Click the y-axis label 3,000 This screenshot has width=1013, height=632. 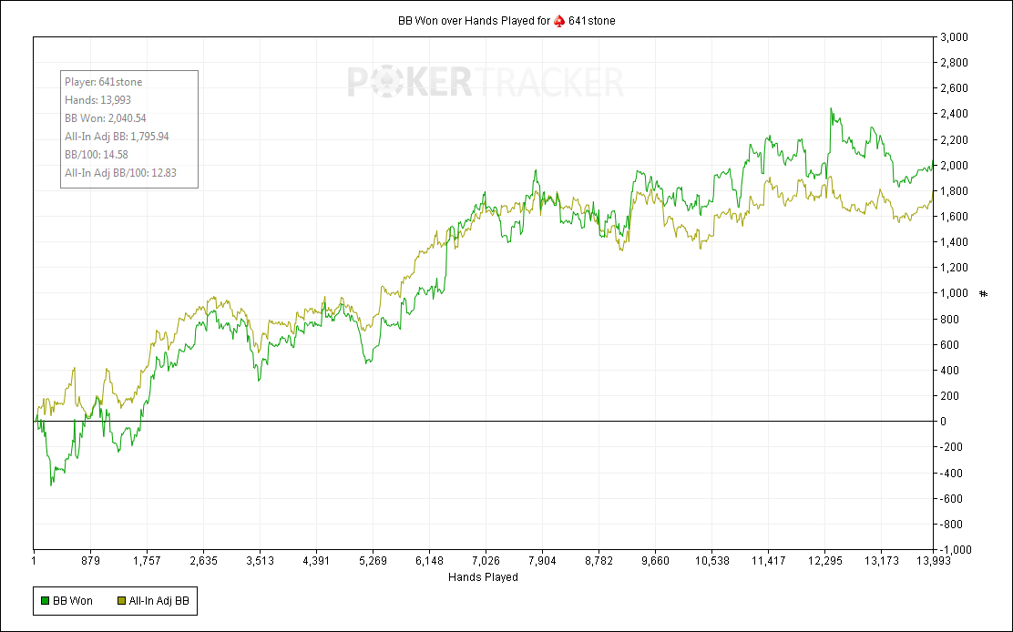[955, 37]
